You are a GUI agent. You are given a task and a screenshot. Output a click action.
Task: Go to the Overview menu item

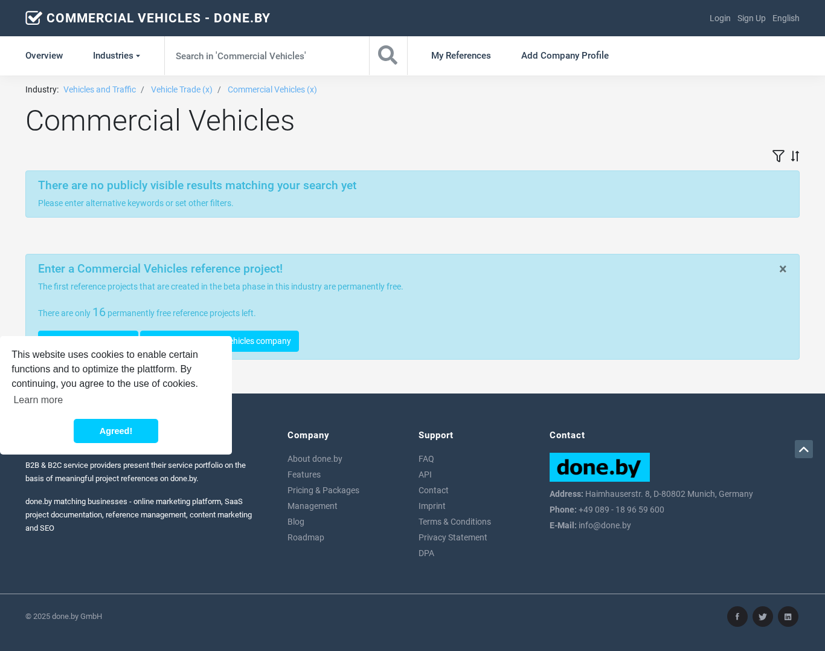[44, 56]
